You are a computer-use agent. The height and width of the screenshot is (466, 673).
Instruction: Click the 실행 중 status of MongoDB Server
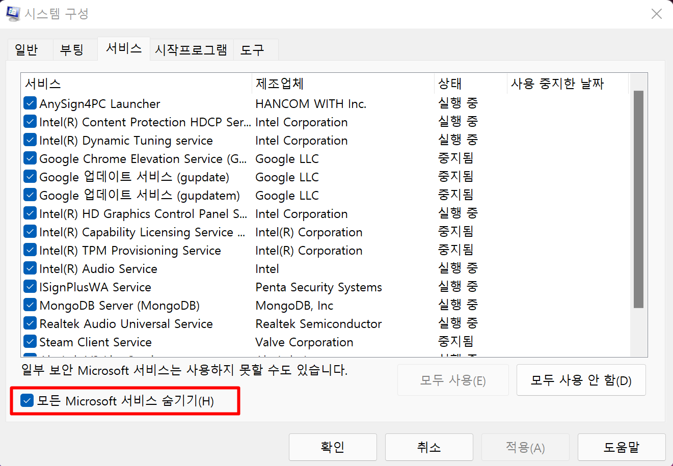pos(458,305)
